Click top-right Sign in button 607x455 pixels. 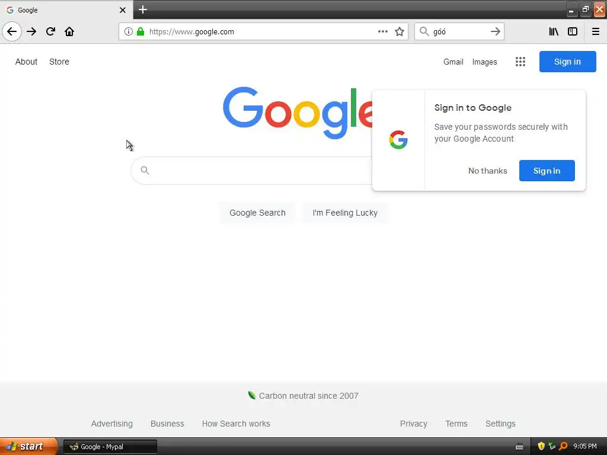567,62
